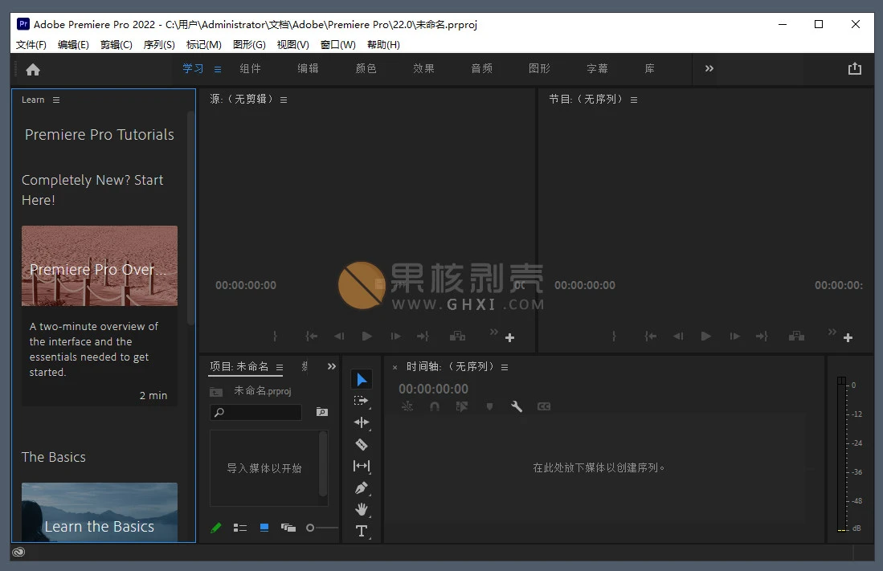Select the Track Select Forward tool
Image resolution: width=883 pixels, height=571 pixels.
362,401
